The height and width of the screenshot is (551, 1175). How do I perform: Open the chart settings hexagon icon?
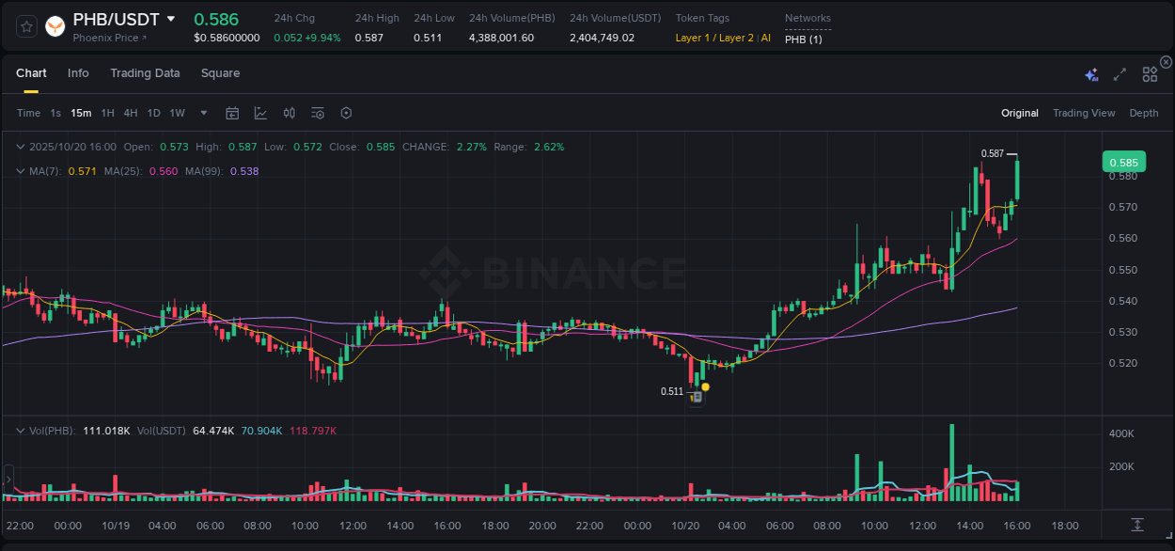pyautogui.click(x=346, y=113)
